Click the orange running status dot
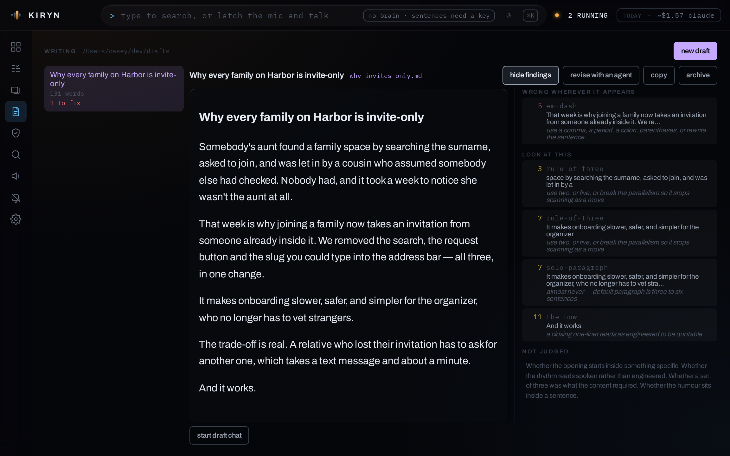This screenshot has height=456, width=730. click(x=557, y=15)
